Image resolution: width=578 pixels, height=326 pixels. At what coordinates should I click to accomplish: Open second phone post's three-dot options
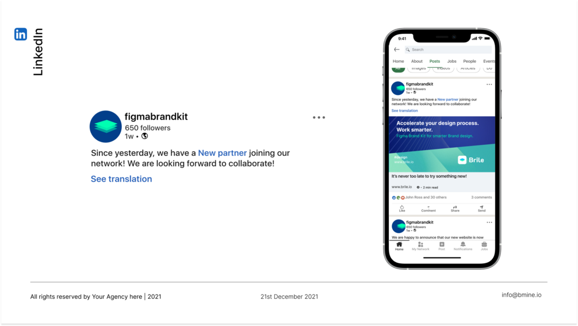click(489, 223)
